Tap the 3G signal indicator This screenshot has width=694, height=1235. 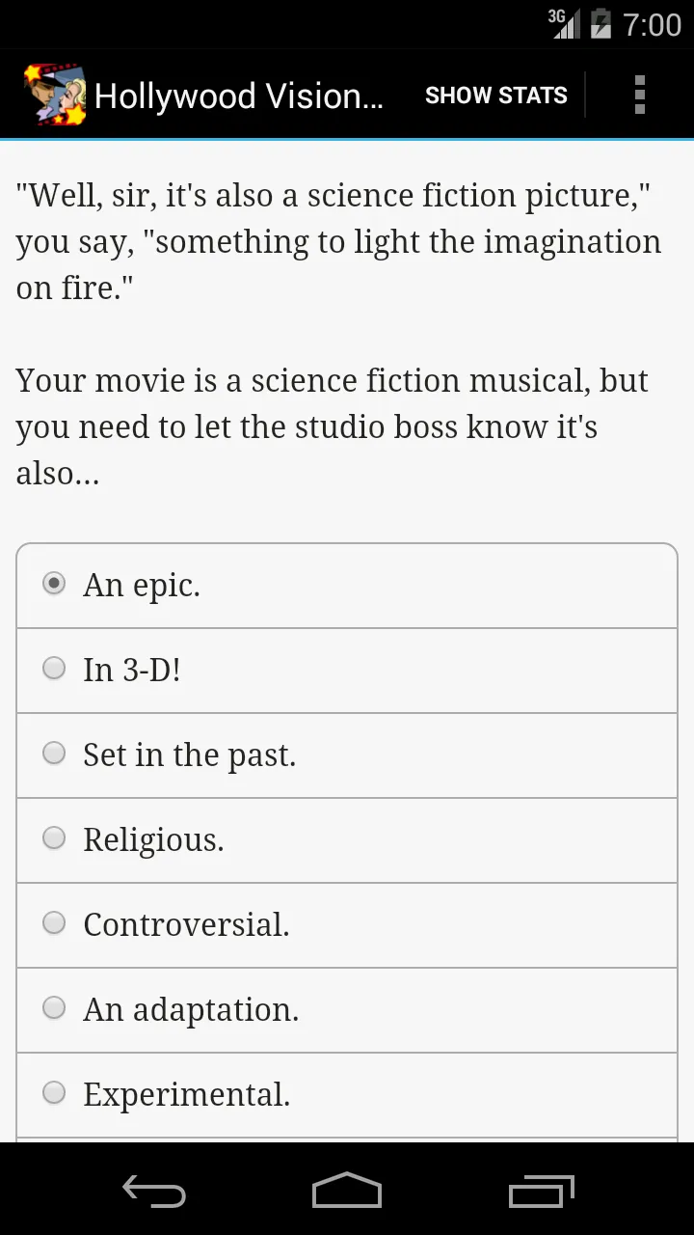pos(564,24)
